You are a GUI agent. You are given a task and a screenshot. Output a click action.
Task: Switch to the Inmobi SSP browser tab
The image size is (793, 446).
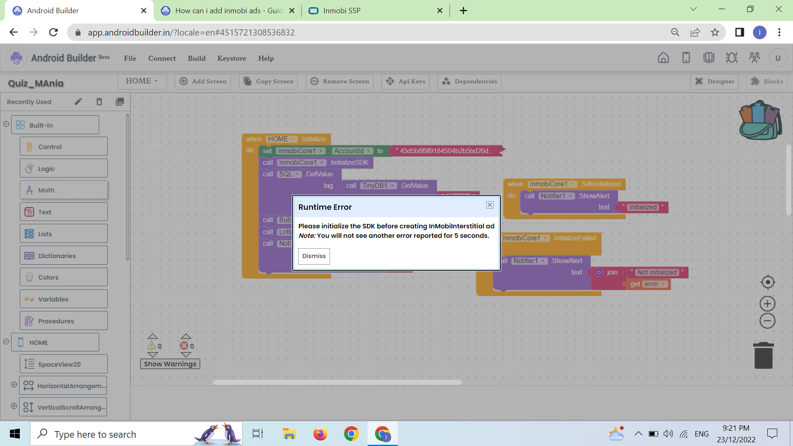coord(376,11)
